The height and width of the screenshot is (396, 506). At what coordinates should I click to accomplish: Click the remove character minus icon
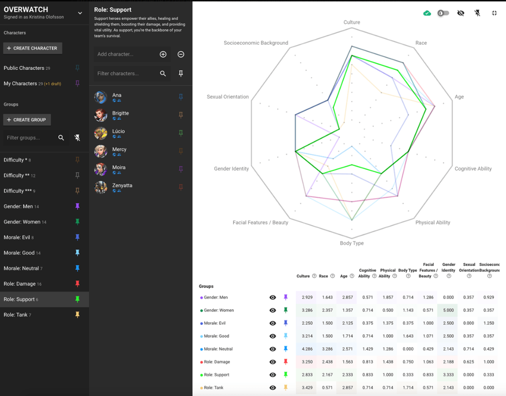coord(181,54)
